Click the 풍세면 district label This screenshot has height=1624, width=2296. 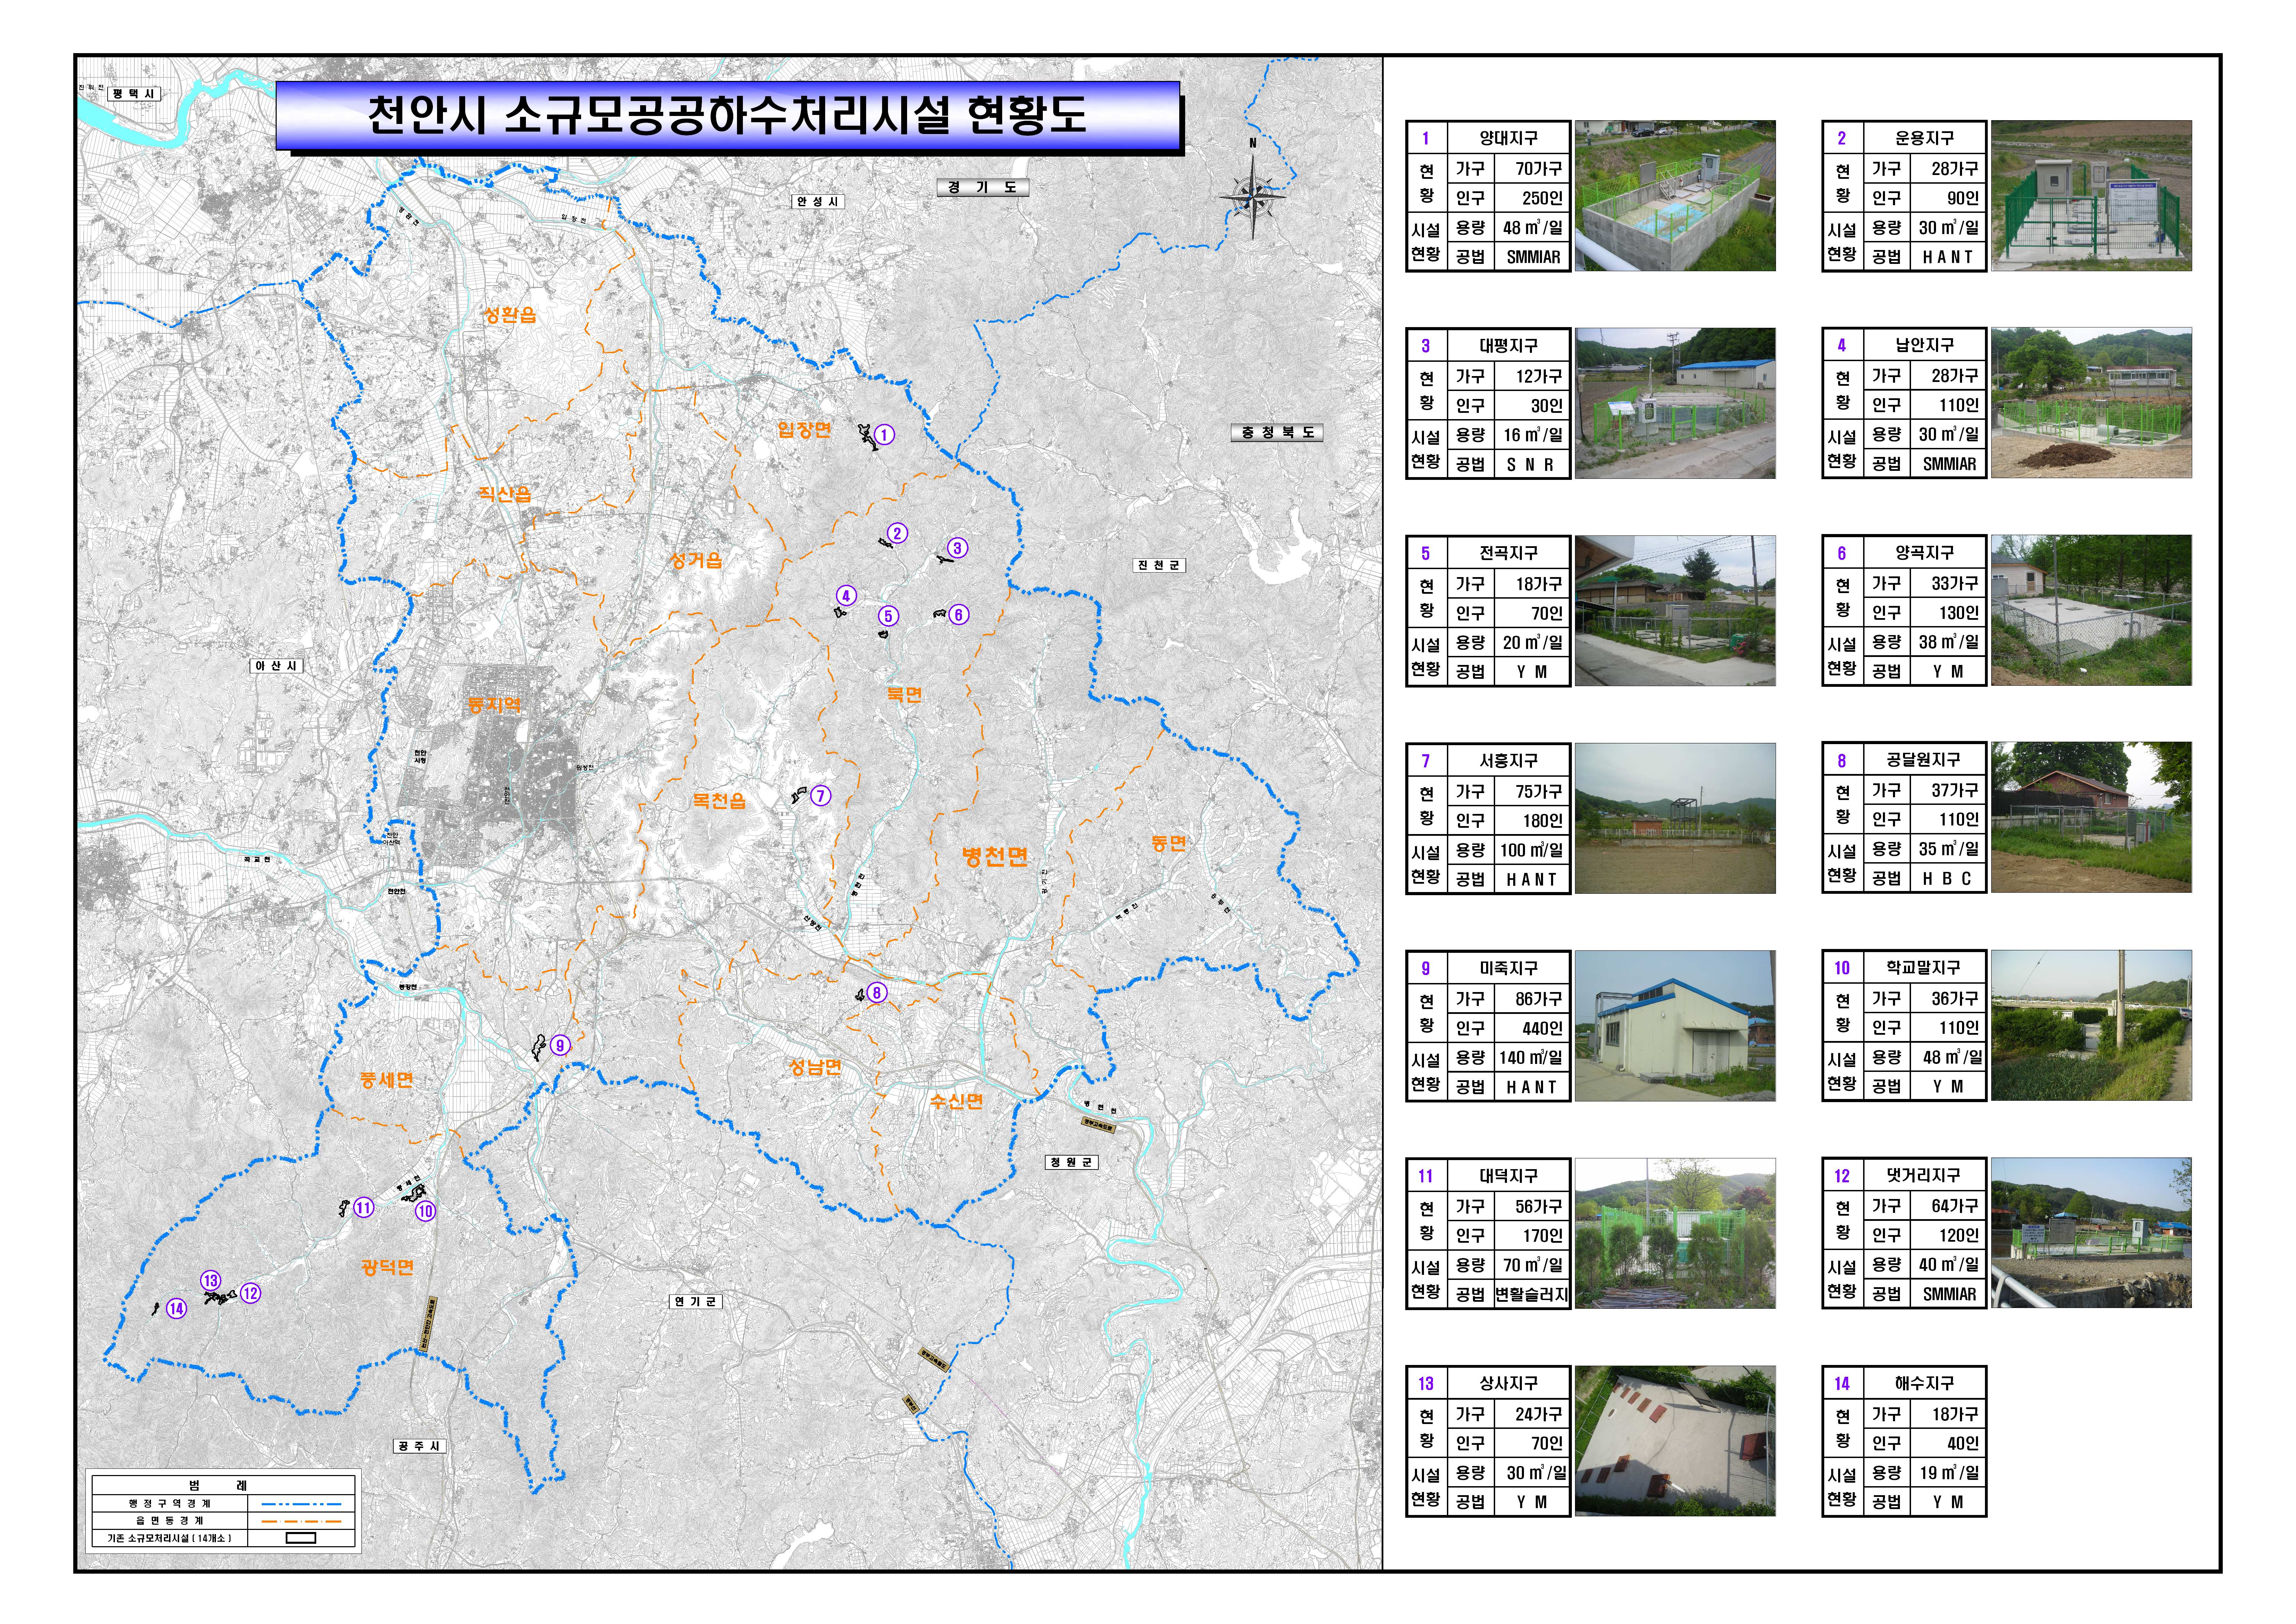pyautogui.click(x=386, y=1080)
